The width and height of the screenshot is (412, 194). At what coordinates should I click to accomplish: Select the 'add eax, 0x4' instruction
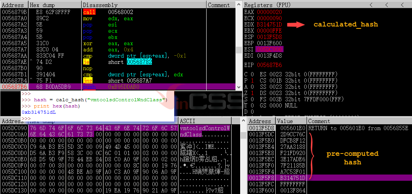tap(118, 49)
